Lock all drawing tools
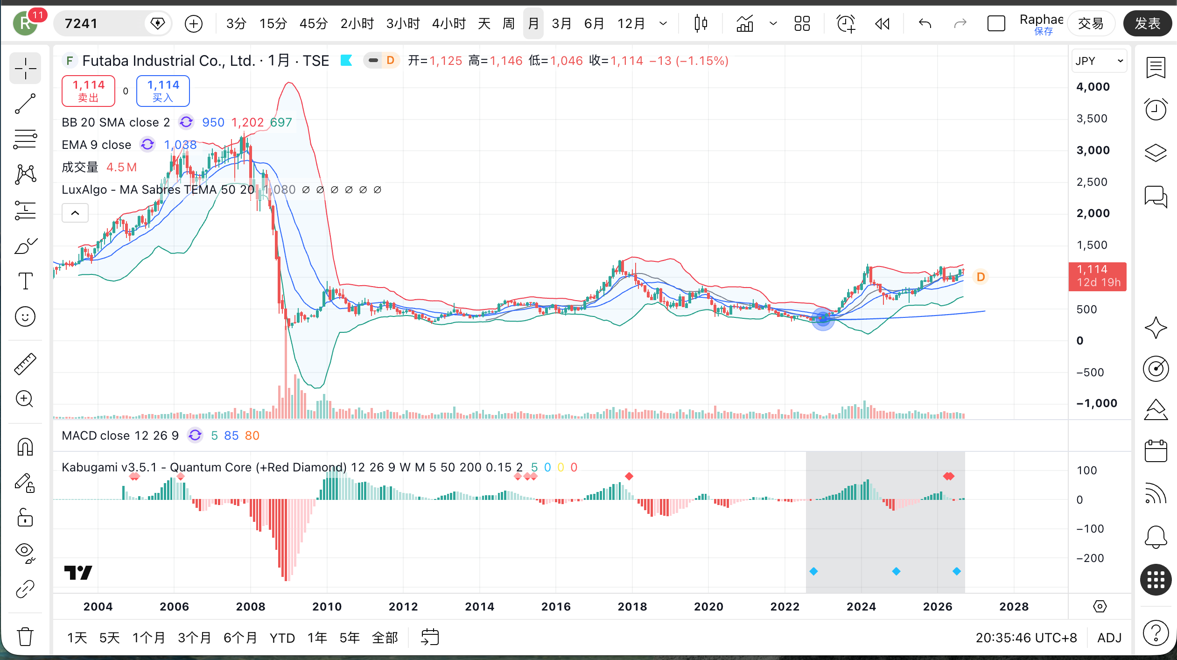This screenshot has height=660, width=1177. pos(25,518)
